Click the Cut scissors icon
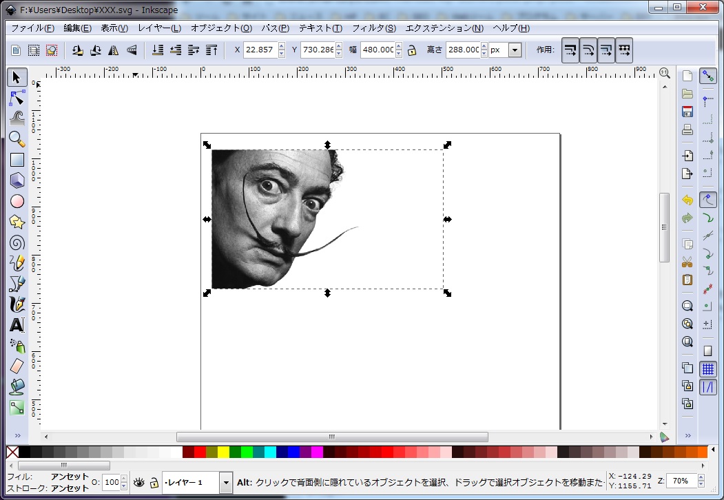 tap(687, 262)
